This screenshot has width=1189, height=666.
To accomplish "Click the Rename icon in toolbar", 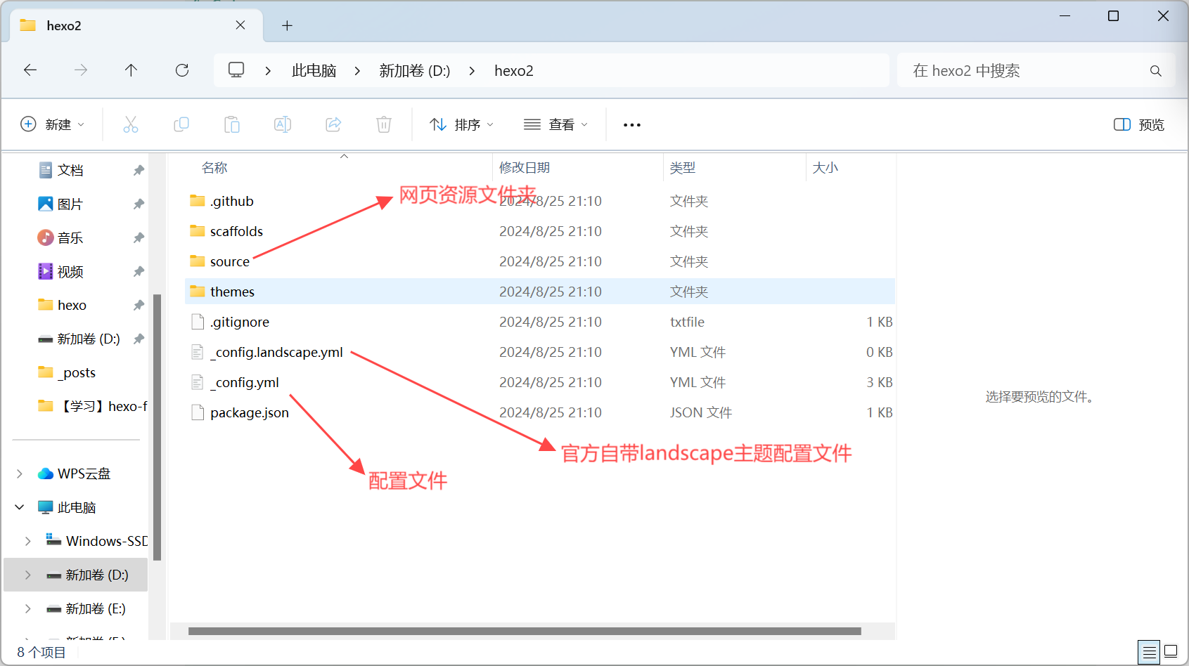I will [283, 124].
